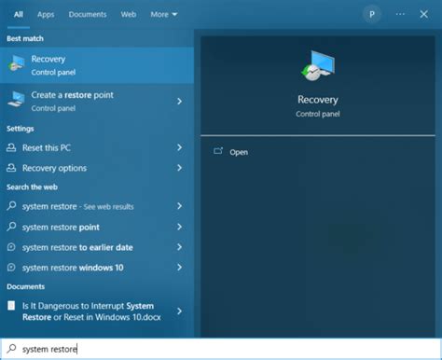The image size is (442, 360).
Task: Click the Open action icon in the preview pane
Action: (218, 151)
